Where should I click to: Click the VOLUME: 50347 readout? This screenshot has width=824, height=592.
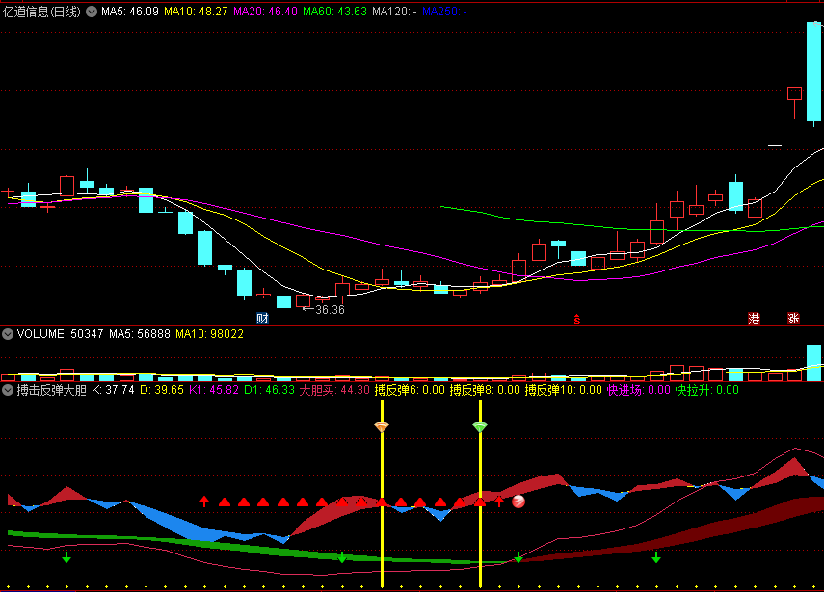[60, 334]
